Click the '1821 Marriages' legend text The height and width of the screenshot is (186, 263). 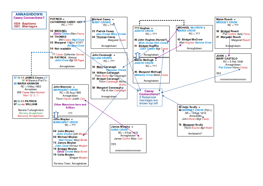[x=25, y=27]
